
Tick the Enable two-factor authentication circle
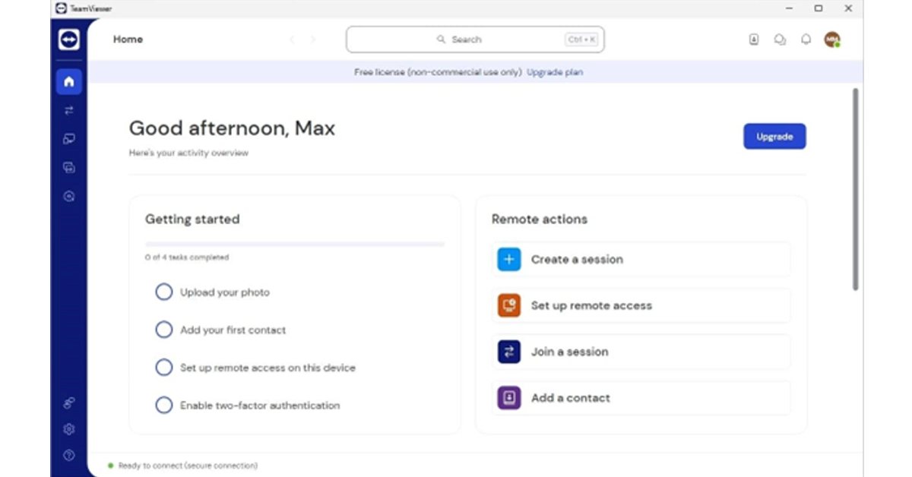[164, 406]
